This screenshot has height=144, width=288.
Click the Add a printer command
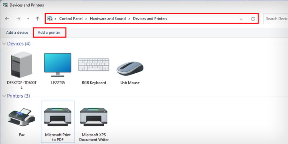49,33
